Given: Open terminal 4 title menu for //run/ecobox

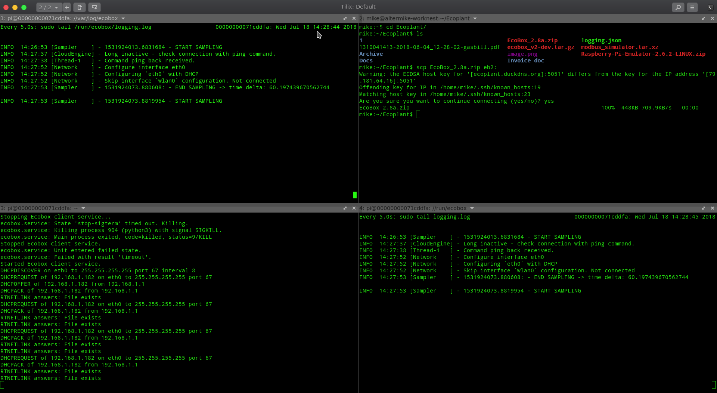Looking at the screenshot, I should [472, 208].
